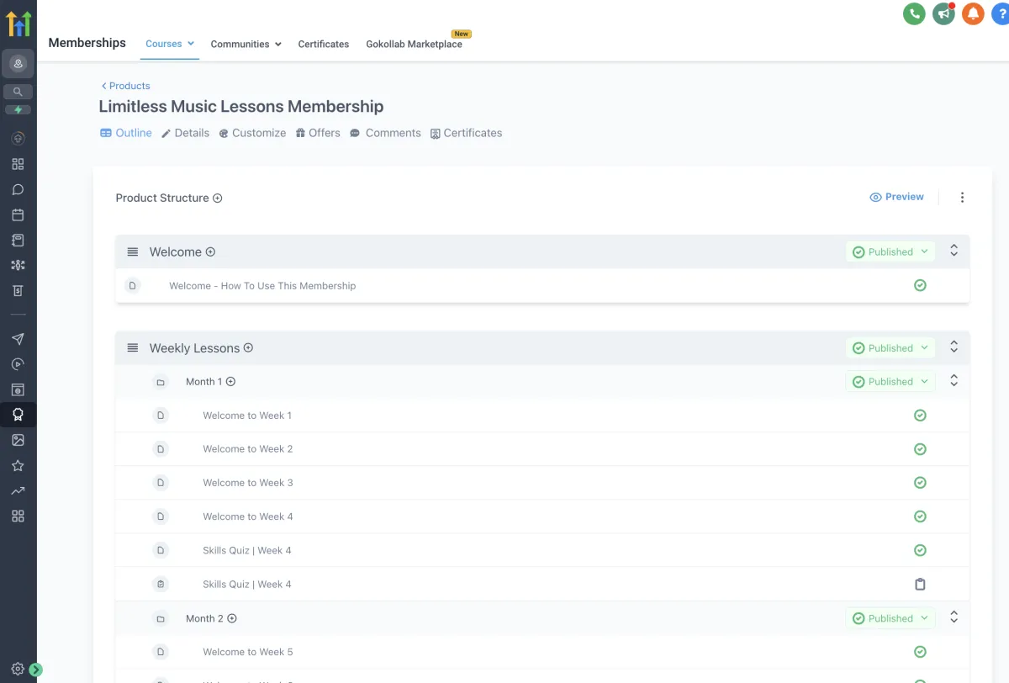Open the media storage image icon
The image size is (1009, 683).
(x=18, y=440)
